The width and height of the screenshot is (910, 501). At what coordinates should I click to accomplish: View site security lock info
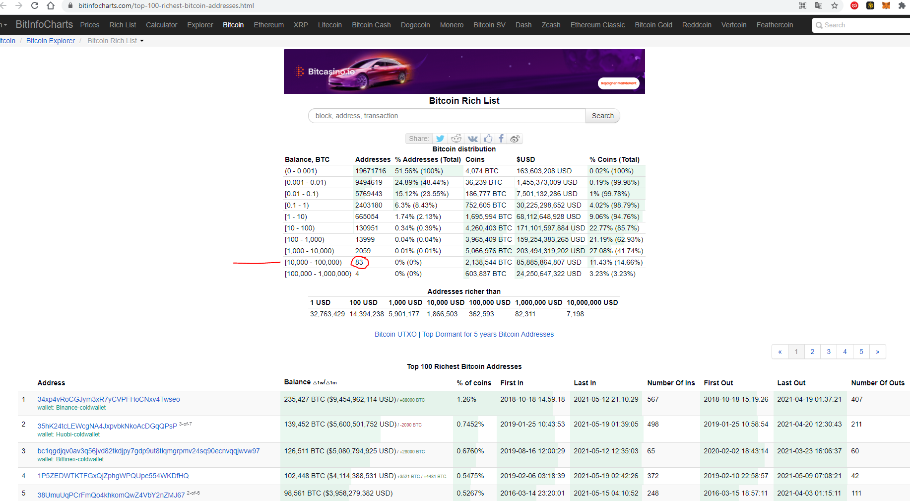coord(70,5)
